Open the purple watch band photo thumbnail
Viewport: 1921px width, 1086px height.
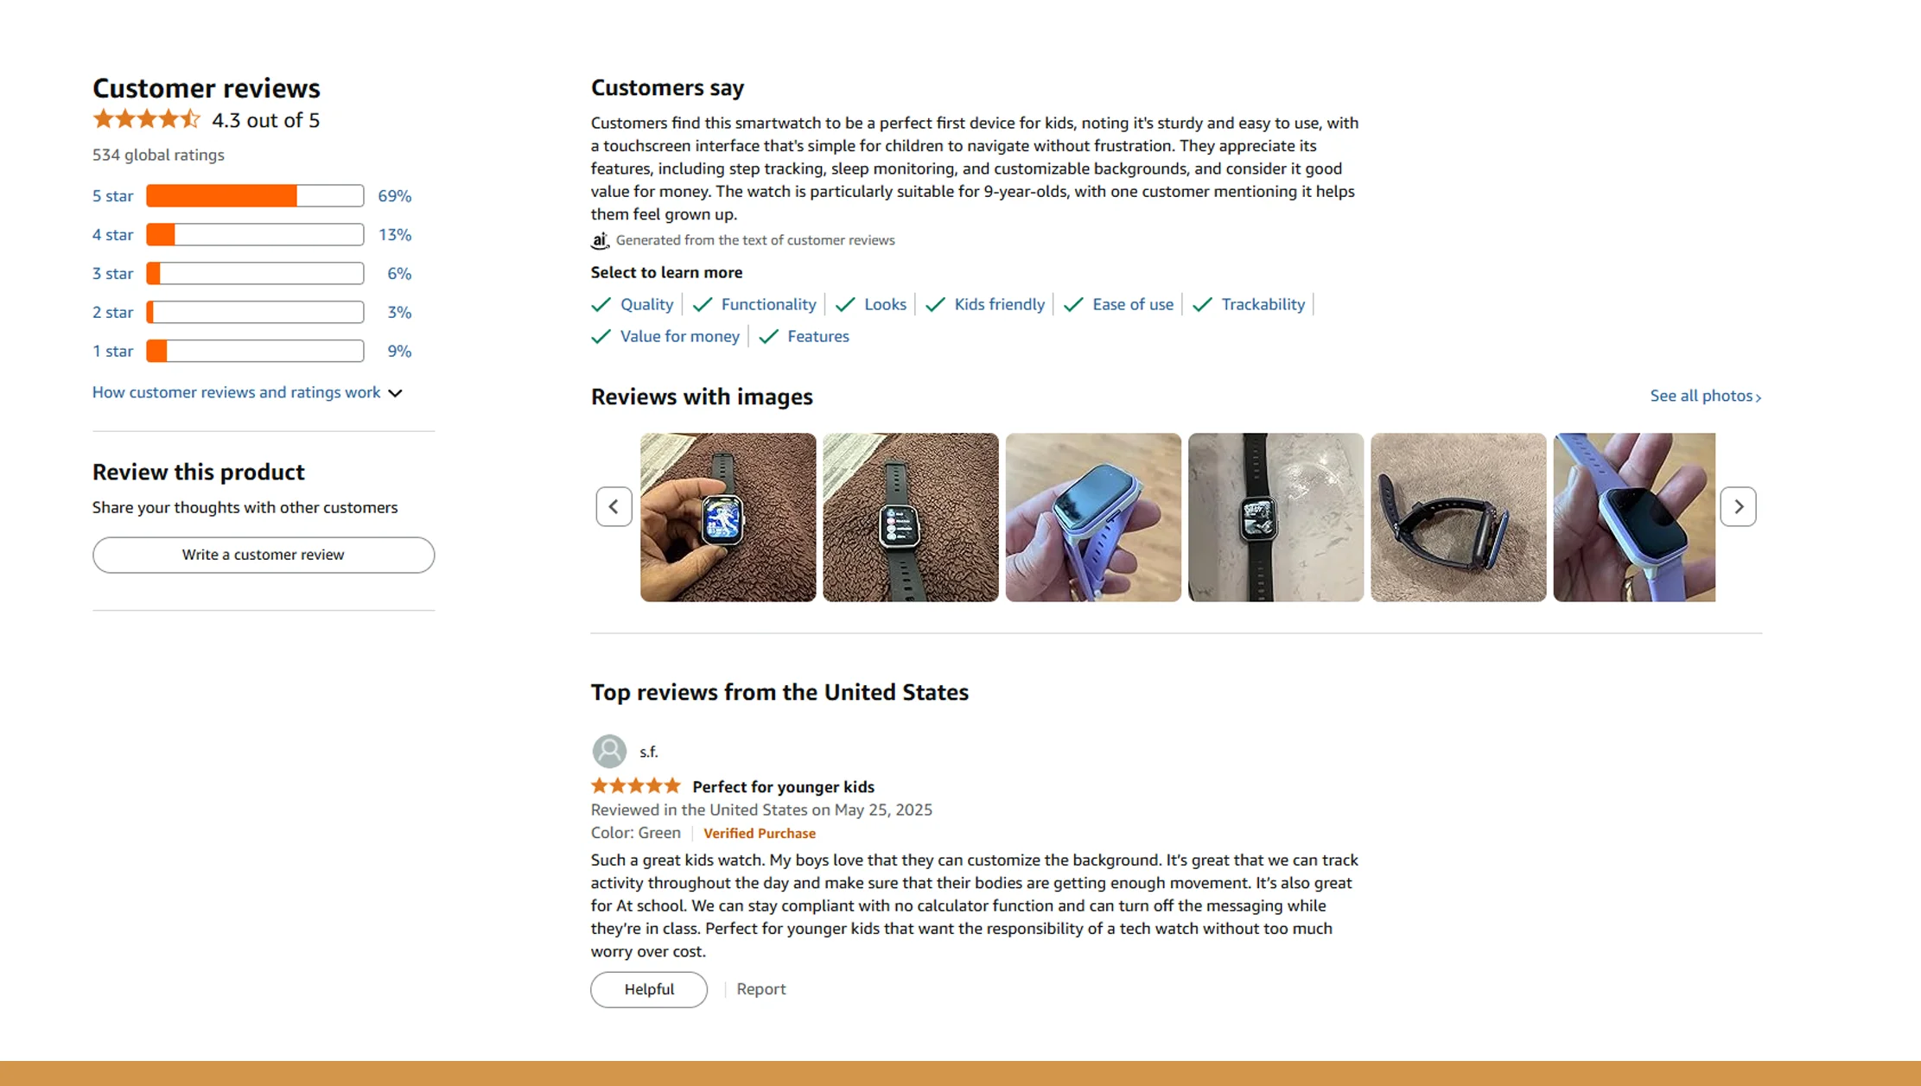(1092, 517)
